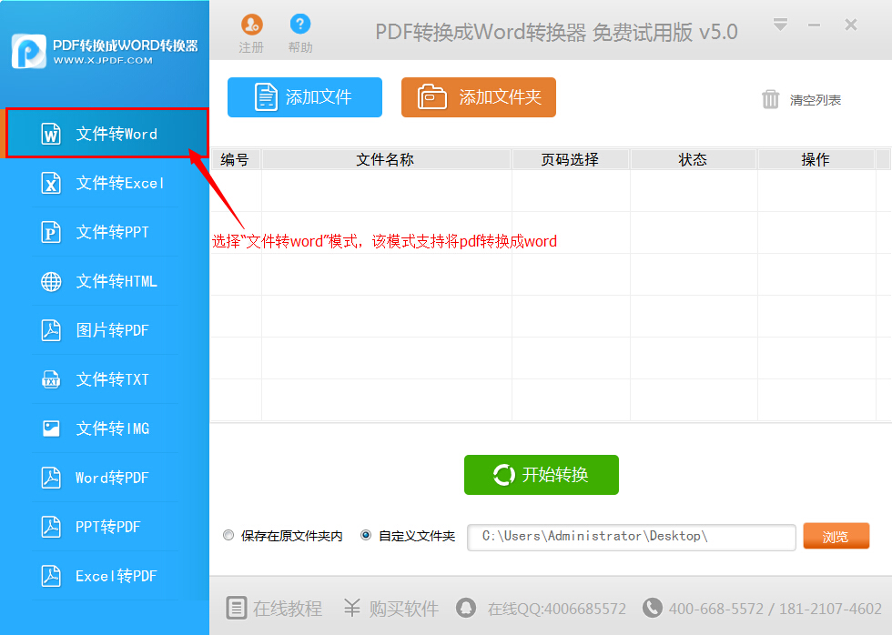Viewport: 892px width, 635px height.
Task: Switch to 文件转Excel mode
Action: tap(105, 182)
